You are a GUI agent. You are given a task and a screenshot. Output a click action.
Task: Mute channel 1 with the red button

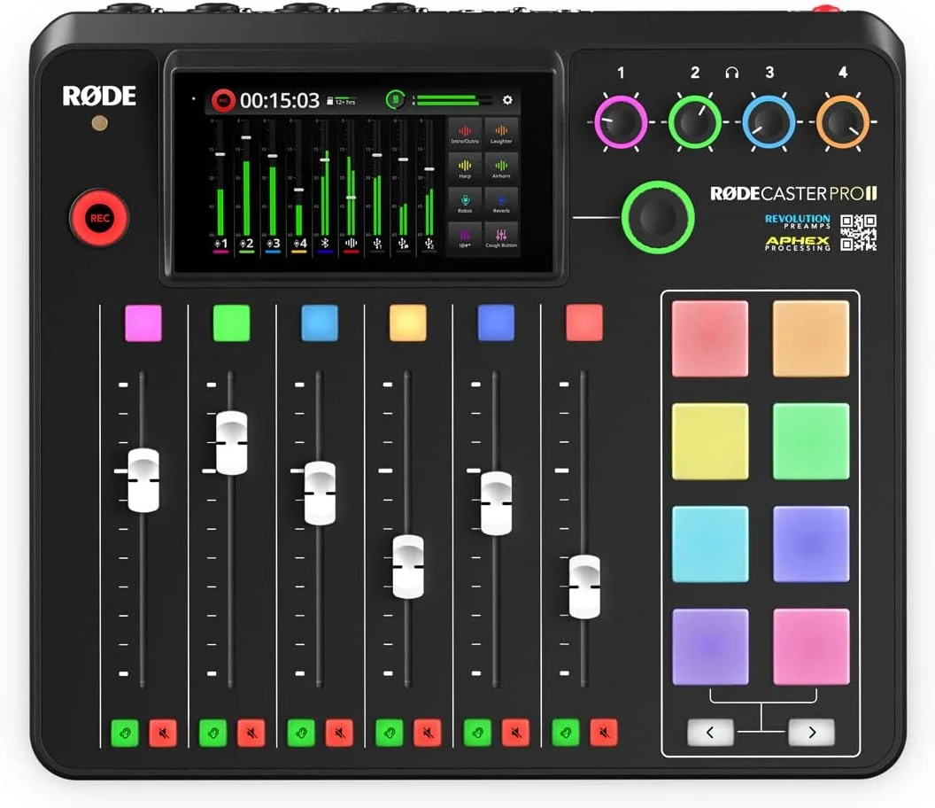pyautogui.click(x=162, y=733)
